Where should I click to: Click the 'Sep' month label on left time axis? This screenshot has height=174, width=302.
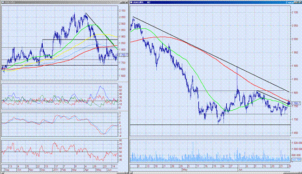7,170
